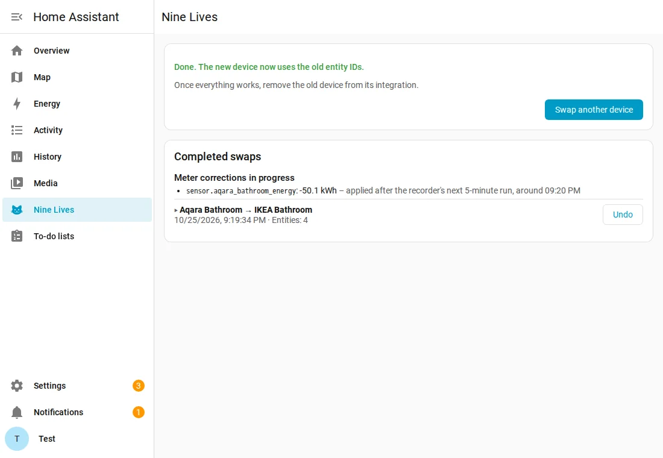
Task: Click the Nine Lives cat icon
Action: click(x=17, y=210)
